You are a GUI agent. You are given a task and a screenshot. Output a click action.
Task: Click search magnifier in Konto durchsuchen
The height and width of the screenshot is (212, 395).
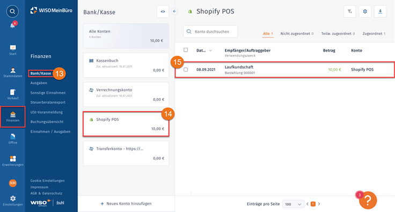point(189,32)
